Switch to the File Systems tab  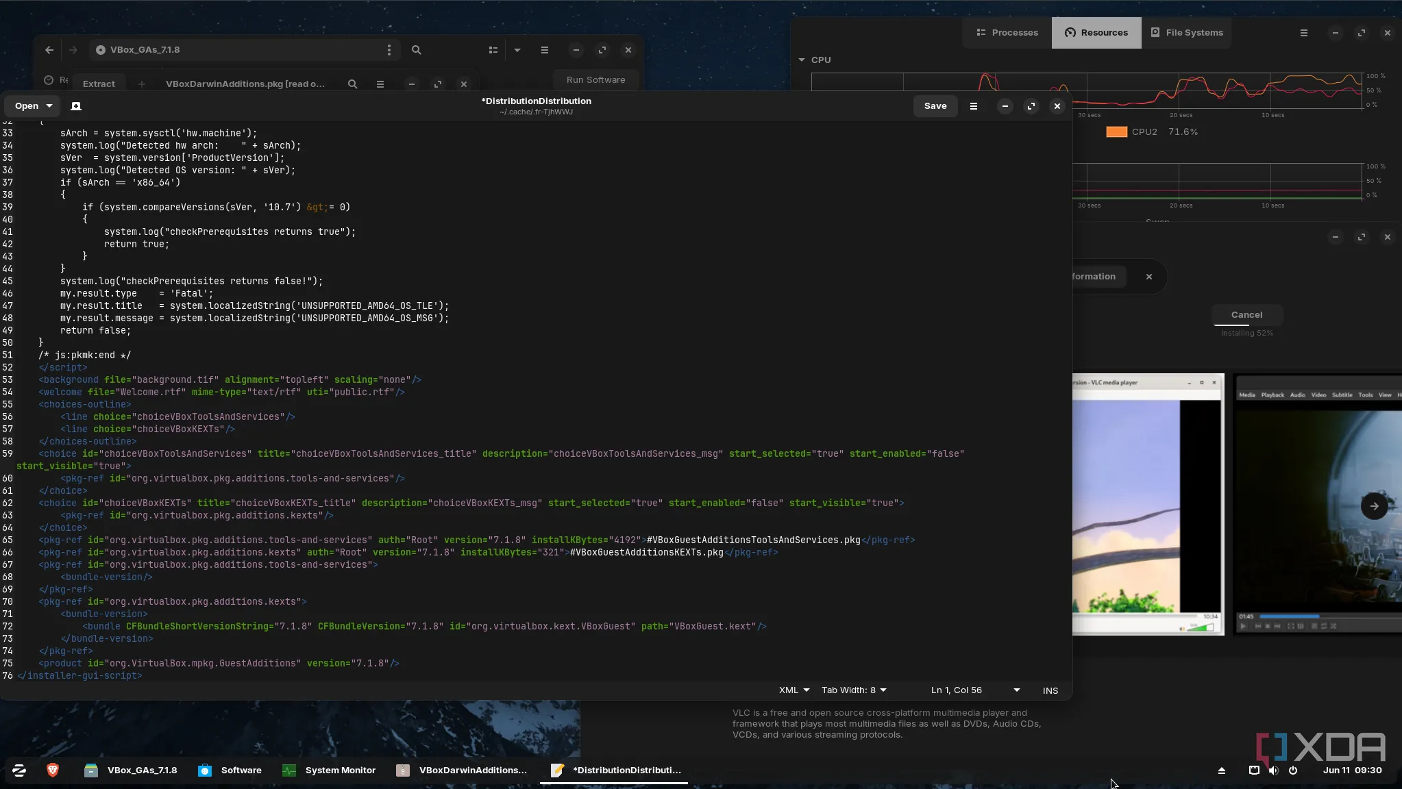(x=1186, y=33)
